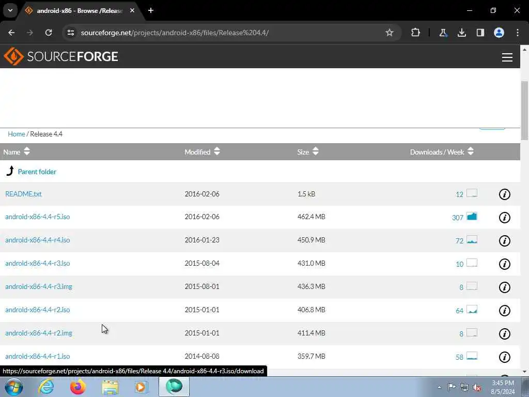The width and height of the screenshot is (529, 397).
Task: Click the 462.4 MB size cell
Action: pyautogui.click(x=311, y=217)
